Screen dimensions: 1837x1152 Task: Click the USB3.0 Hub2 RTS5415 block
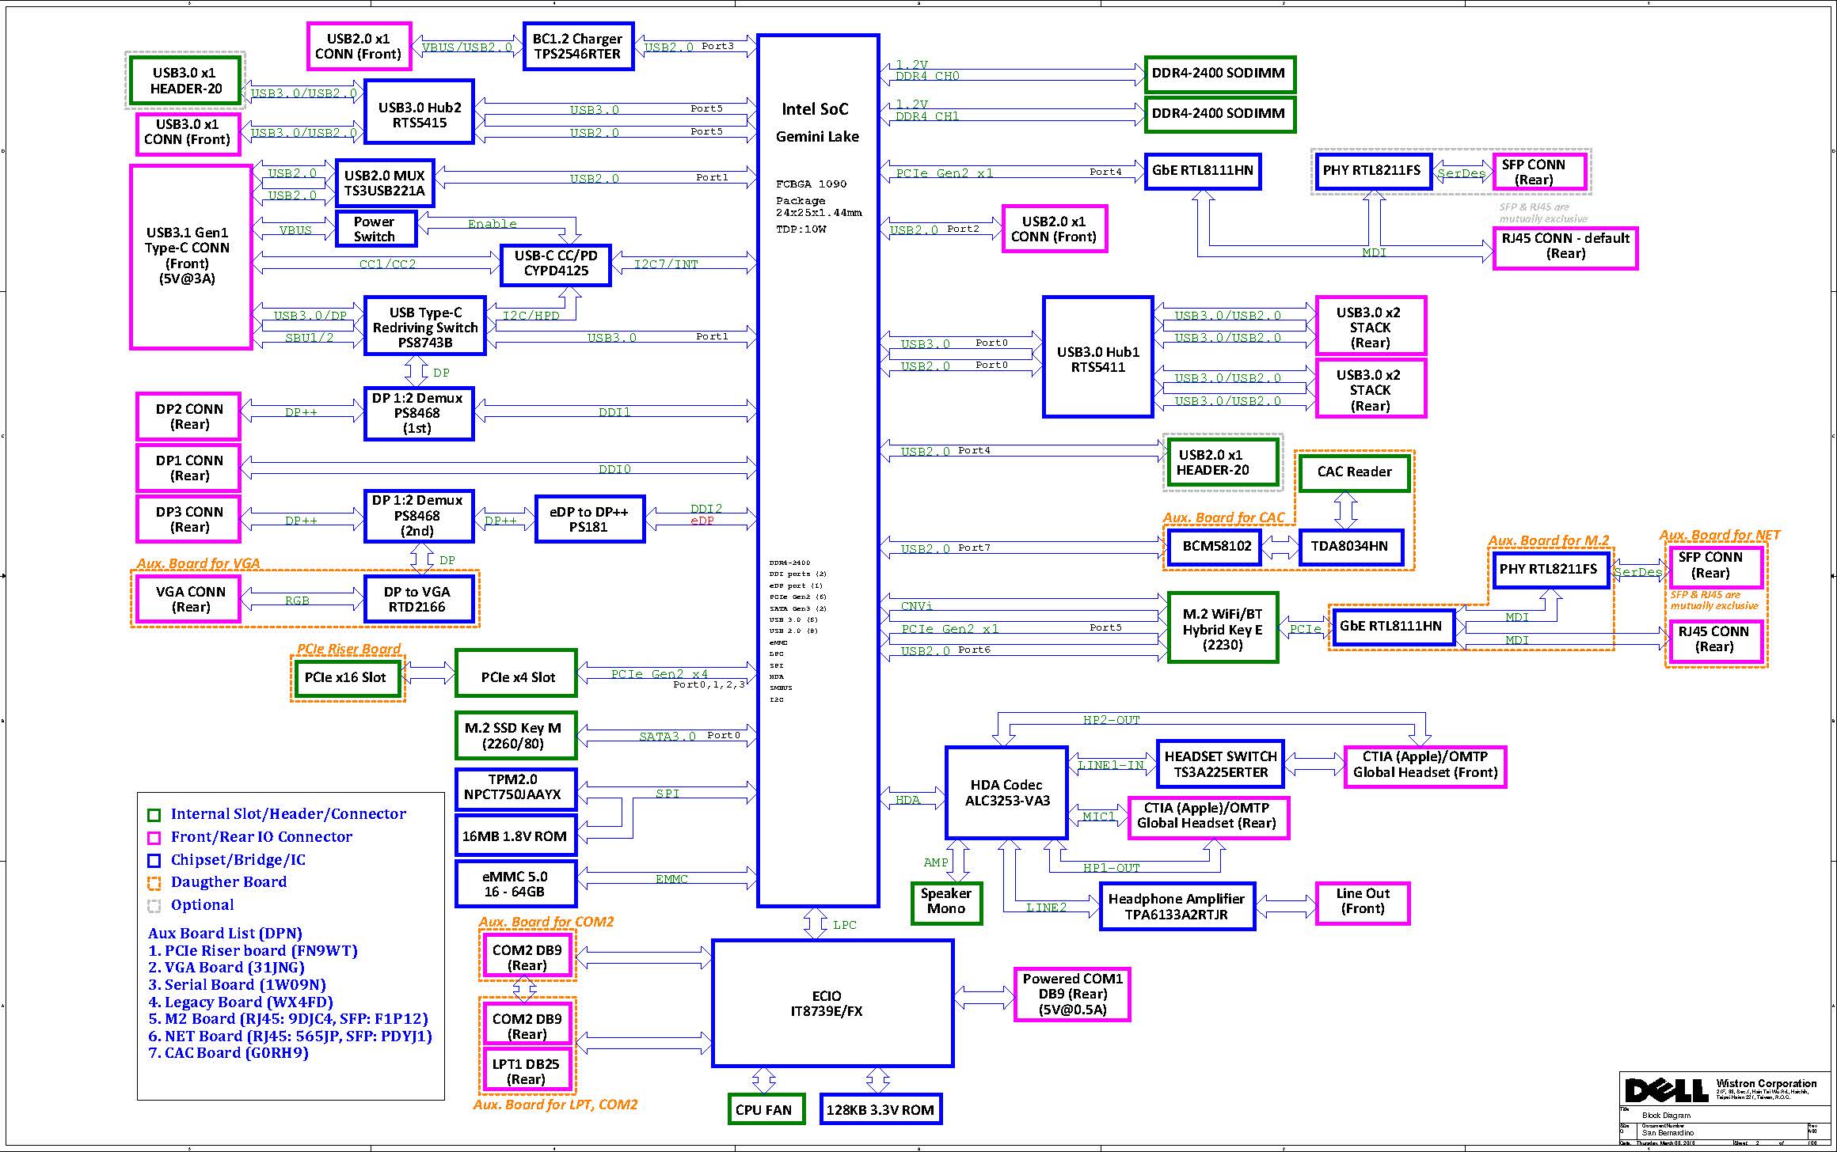(x=419, y=112)
